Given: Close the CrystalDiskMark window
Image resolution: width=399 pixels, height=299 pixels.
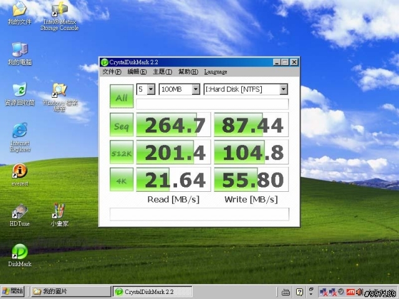Looking at the screenshot, I should point(294,62).
